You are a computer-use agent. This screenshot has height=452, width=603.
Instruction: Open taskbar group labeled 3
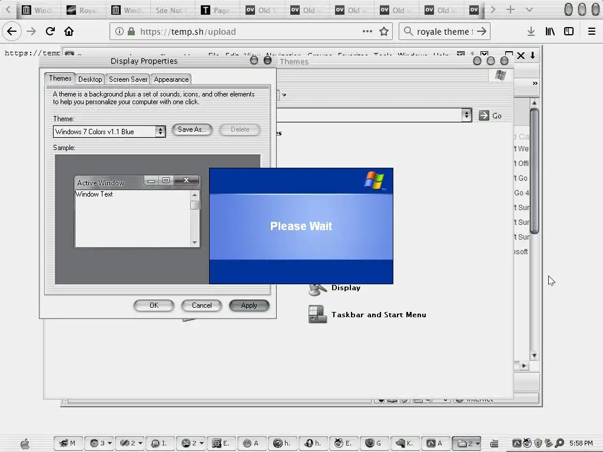pyautogui.click(x=99, y=443)
